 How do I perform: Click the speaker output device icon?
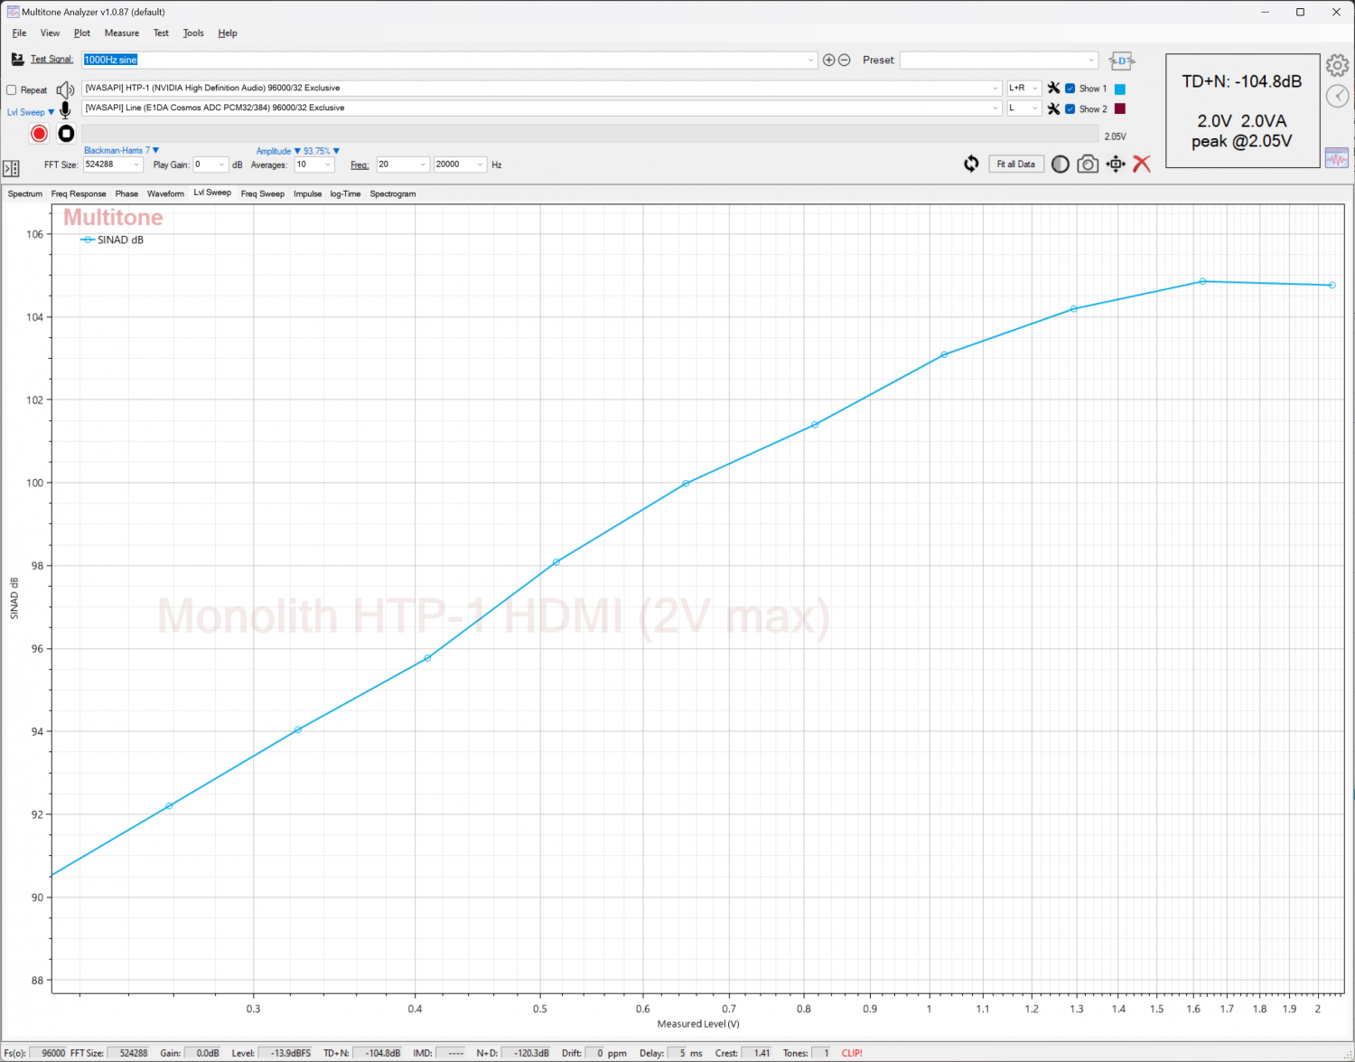(x=65, y=89)
